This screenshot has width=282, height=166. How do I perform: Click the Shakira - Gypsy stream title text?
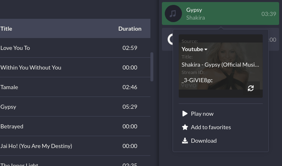[221, 65]
